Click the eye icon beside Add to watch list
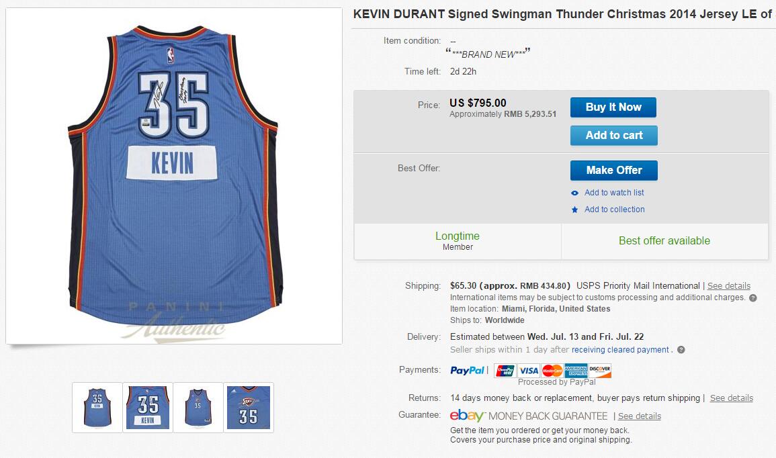Image resolution: width=776 pixels, height=458 pixels. point(574,193)
